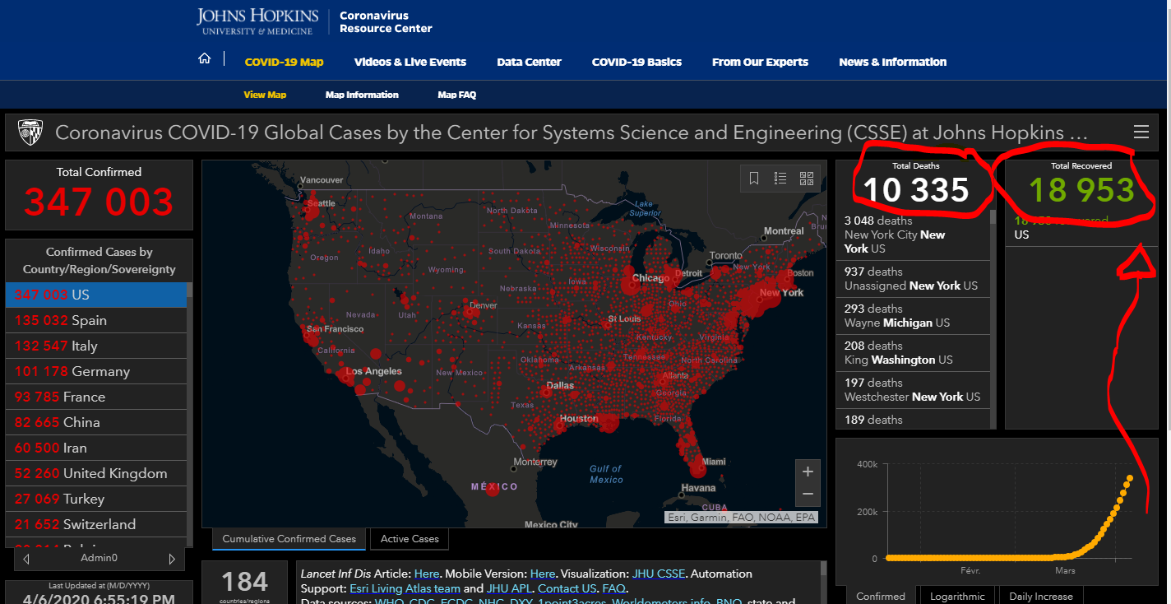Click the Total Confirmed 347 003 figure
This screenshot has height=604, width=1171.
tap(99, 202)
